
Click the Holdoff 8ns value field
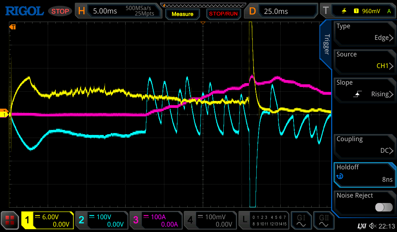pyautogui.click(x=364, y=173)
